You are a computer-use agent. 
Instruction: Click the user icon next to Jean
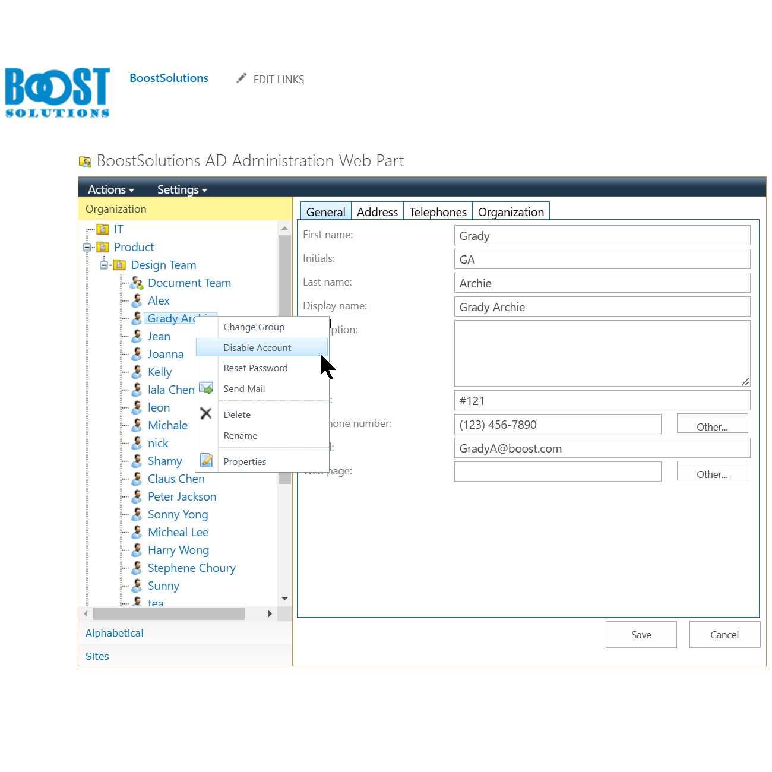pyautogui.click(x=137, y=336)
